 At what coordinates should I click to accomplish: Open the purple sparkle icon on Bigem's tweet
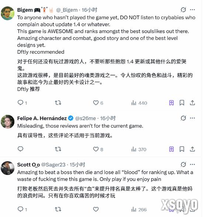tap(171, 103)
